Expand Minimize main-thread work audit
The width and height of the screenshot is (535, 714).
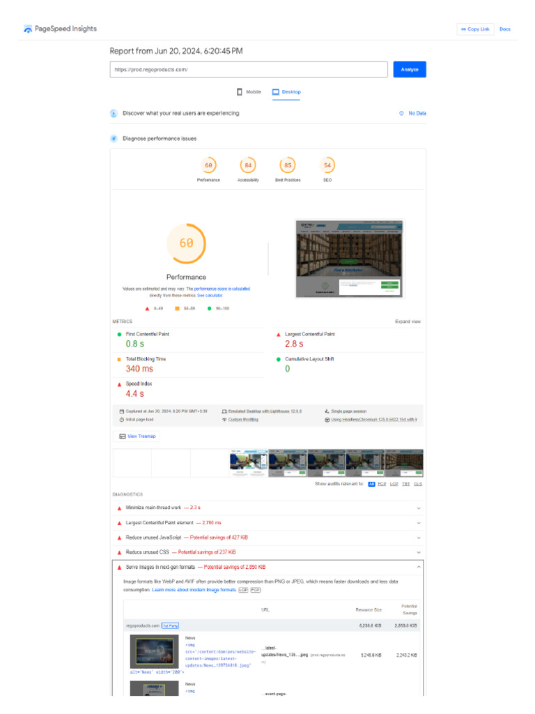pos(268,508)
